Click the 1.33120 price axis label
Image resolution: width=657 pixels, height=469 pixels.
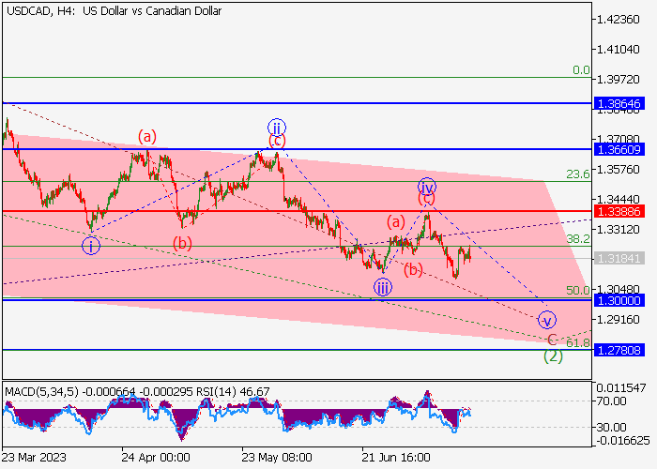coord(619,230)
